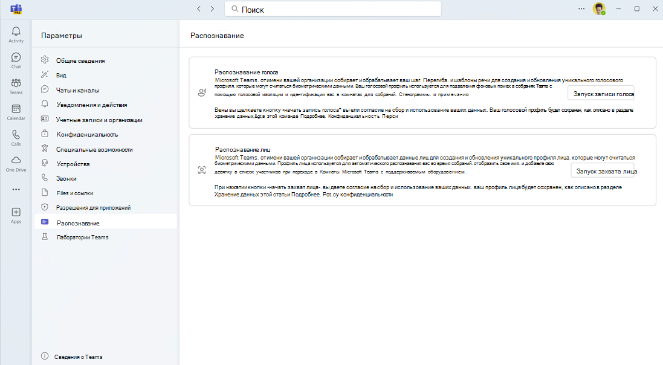This screenshot has height=365, width=663.
Task: Click the lock icon for Конфиденциальность
Action: (x=45, y=134)
